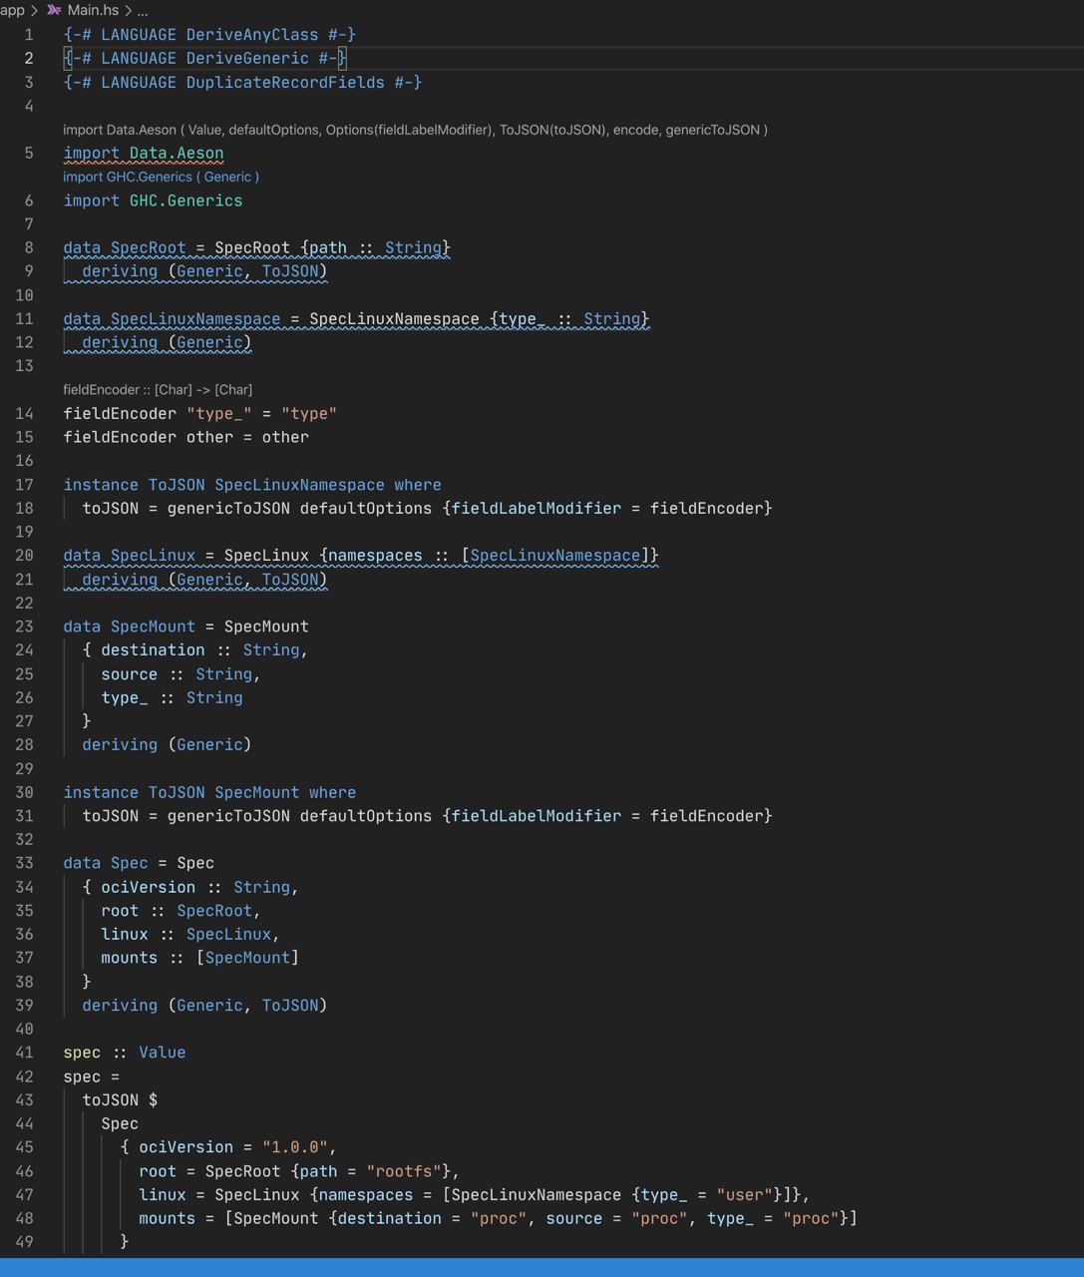Click line number 41 in gutter

pyautogui.click(x=24, y=1053)
